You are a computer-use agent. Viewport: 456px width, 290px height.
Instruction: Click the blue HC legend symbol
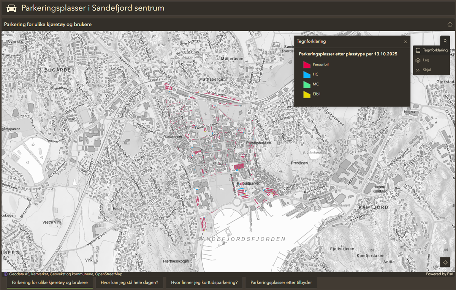pyautogui.click(x=307, y=74)
